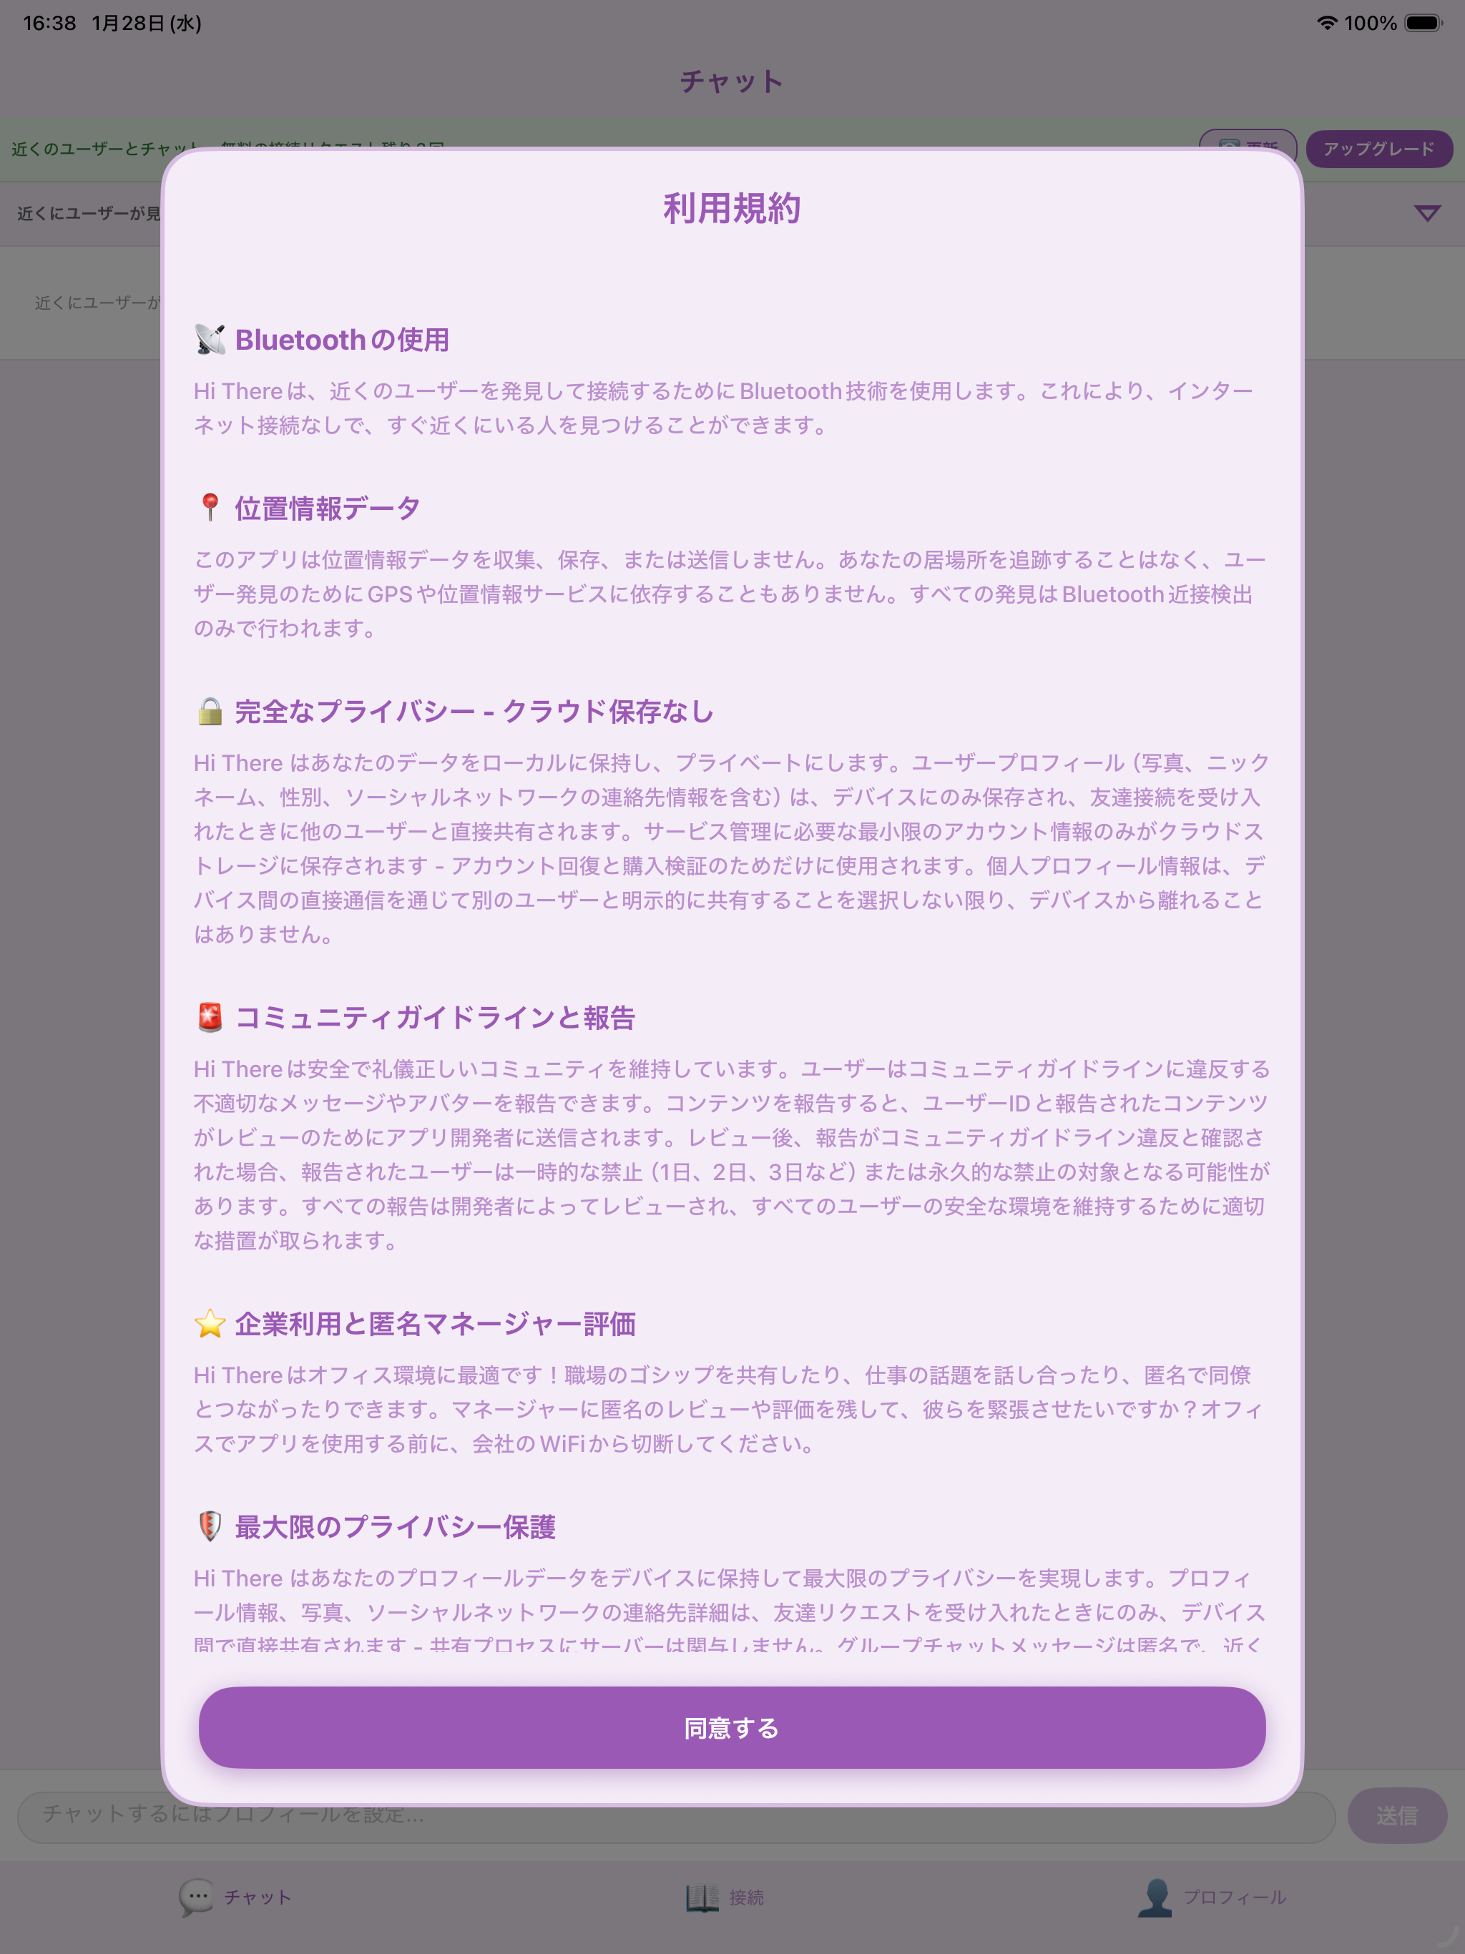Click the person silhouette profile icon
This screenshot has height=1954, width=1465.
pos(1155,1897)
